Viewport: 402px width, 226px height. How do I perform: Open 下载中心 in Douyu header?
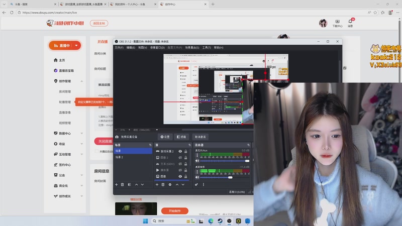(x=337, y=23)
